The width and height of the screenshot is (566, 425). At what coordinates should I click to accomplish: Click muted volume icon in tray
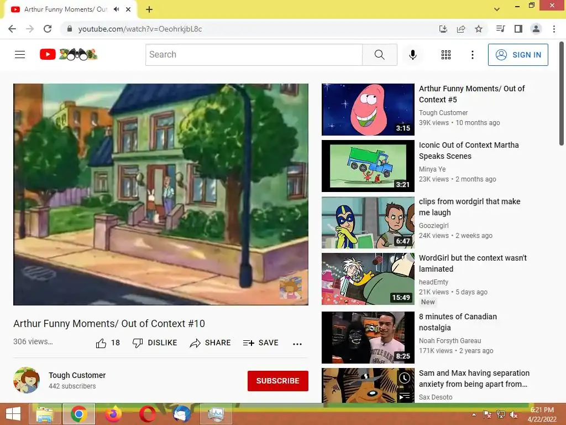coord(513,414)
